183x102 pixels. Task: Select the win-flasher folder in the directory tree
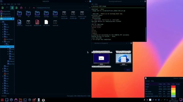(11, 64)
